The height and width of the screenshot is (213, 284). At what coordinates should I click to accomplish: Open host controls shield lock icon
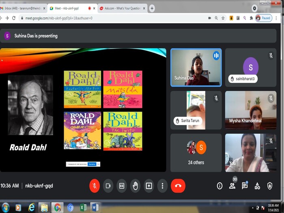point(270,186)
